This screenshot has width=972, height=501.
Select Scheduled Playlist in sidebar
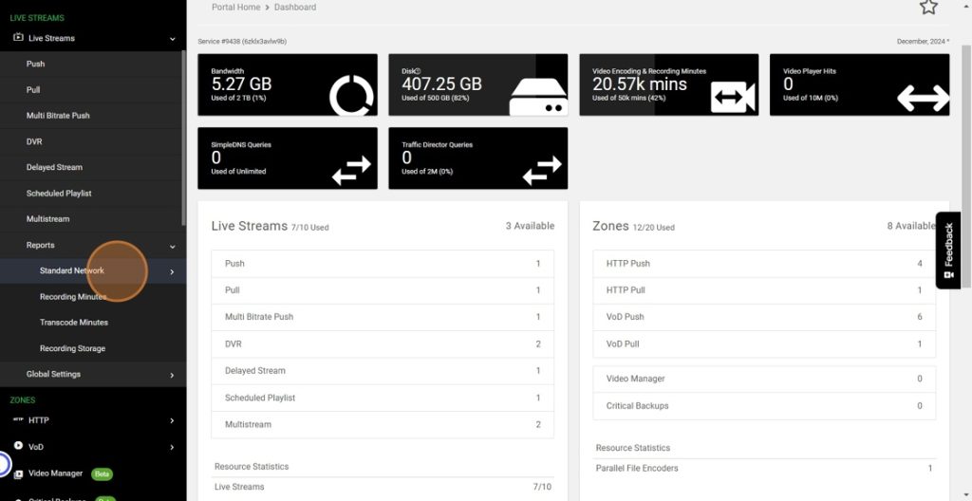pos(59,194)
